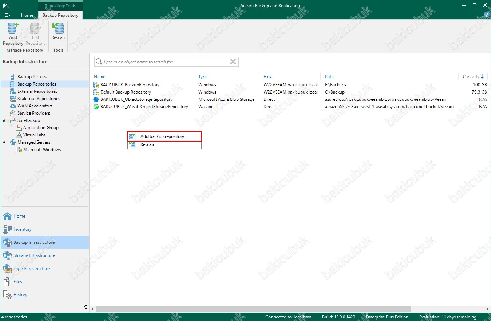The width and height of the screenshot is (491, 321).
Task: Sort by the Capacity column header
Action: [473, 77]
